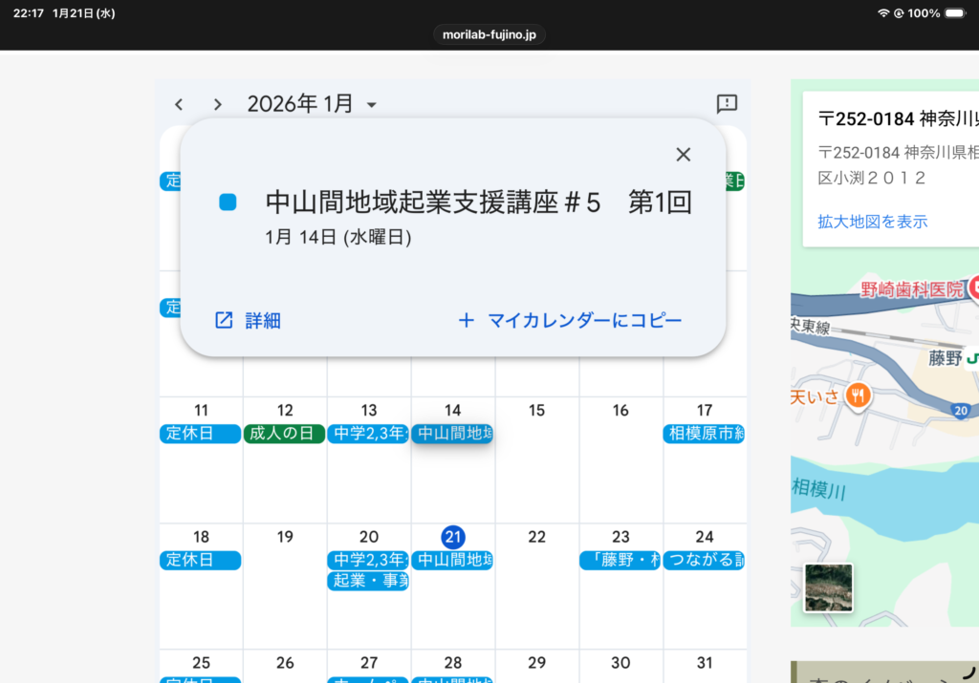Select the restaurant pin 天いさ on map
Viewport: 979px width, 683px height.
click(859, 395)
